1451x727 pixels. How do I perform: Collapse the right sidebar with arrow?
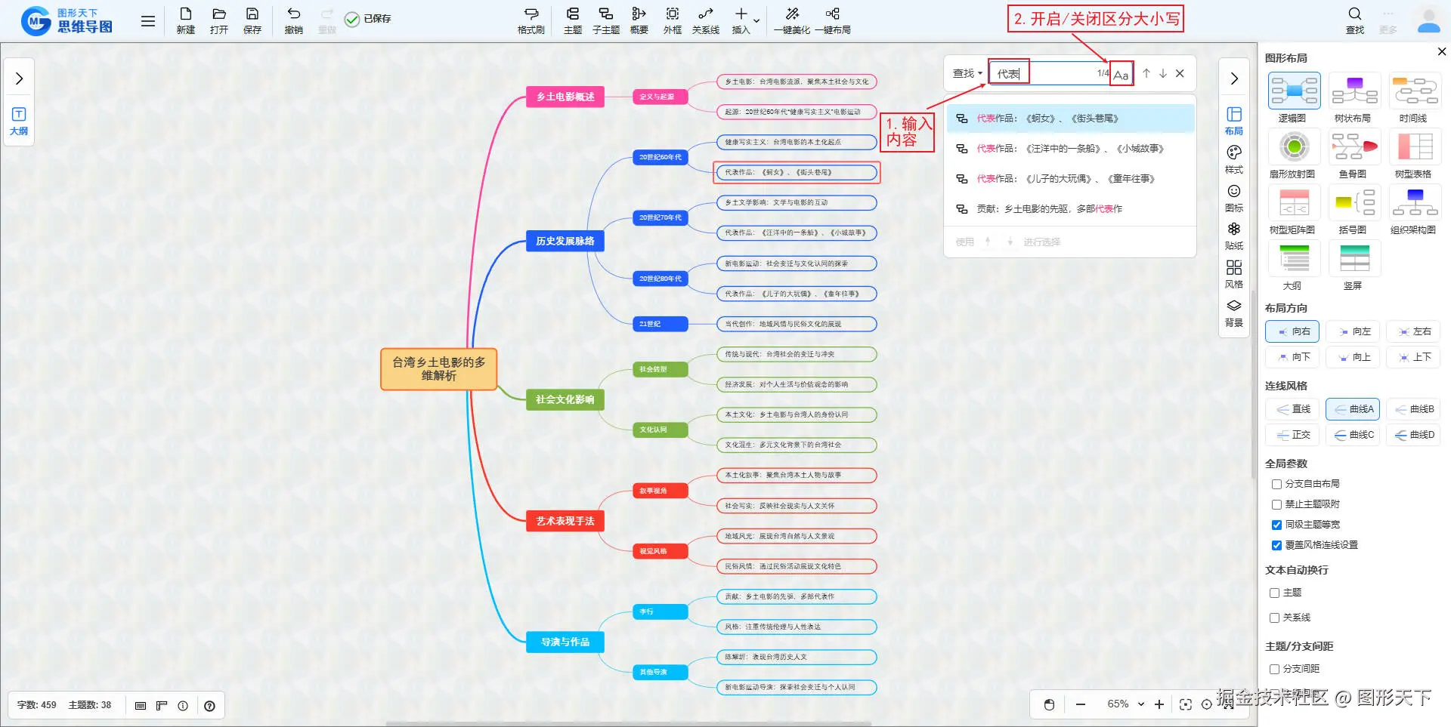[1234, 79]
